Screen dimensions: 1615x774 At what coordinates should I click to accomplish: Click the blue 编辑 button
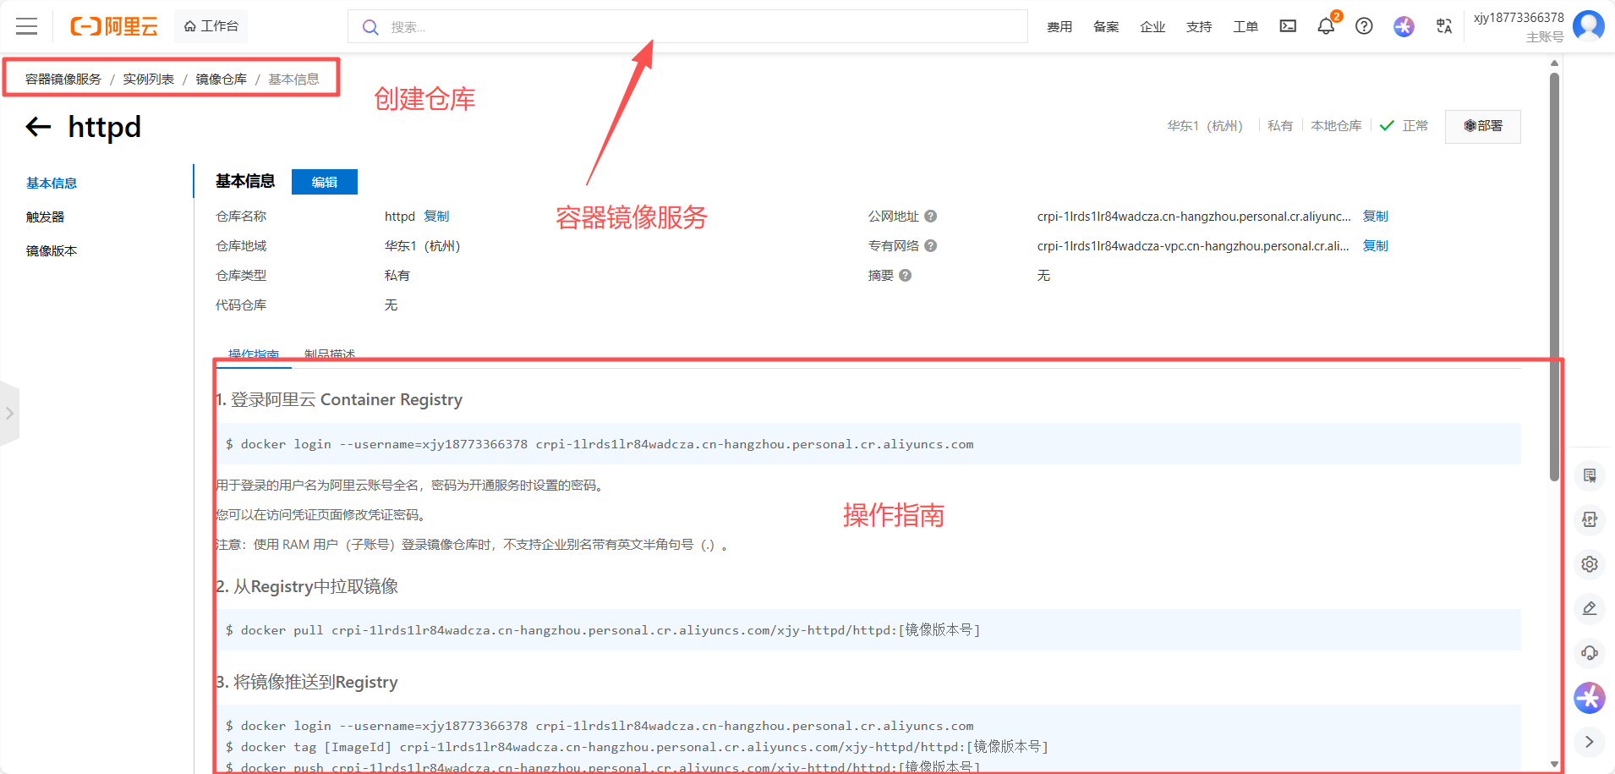[325, 182]
